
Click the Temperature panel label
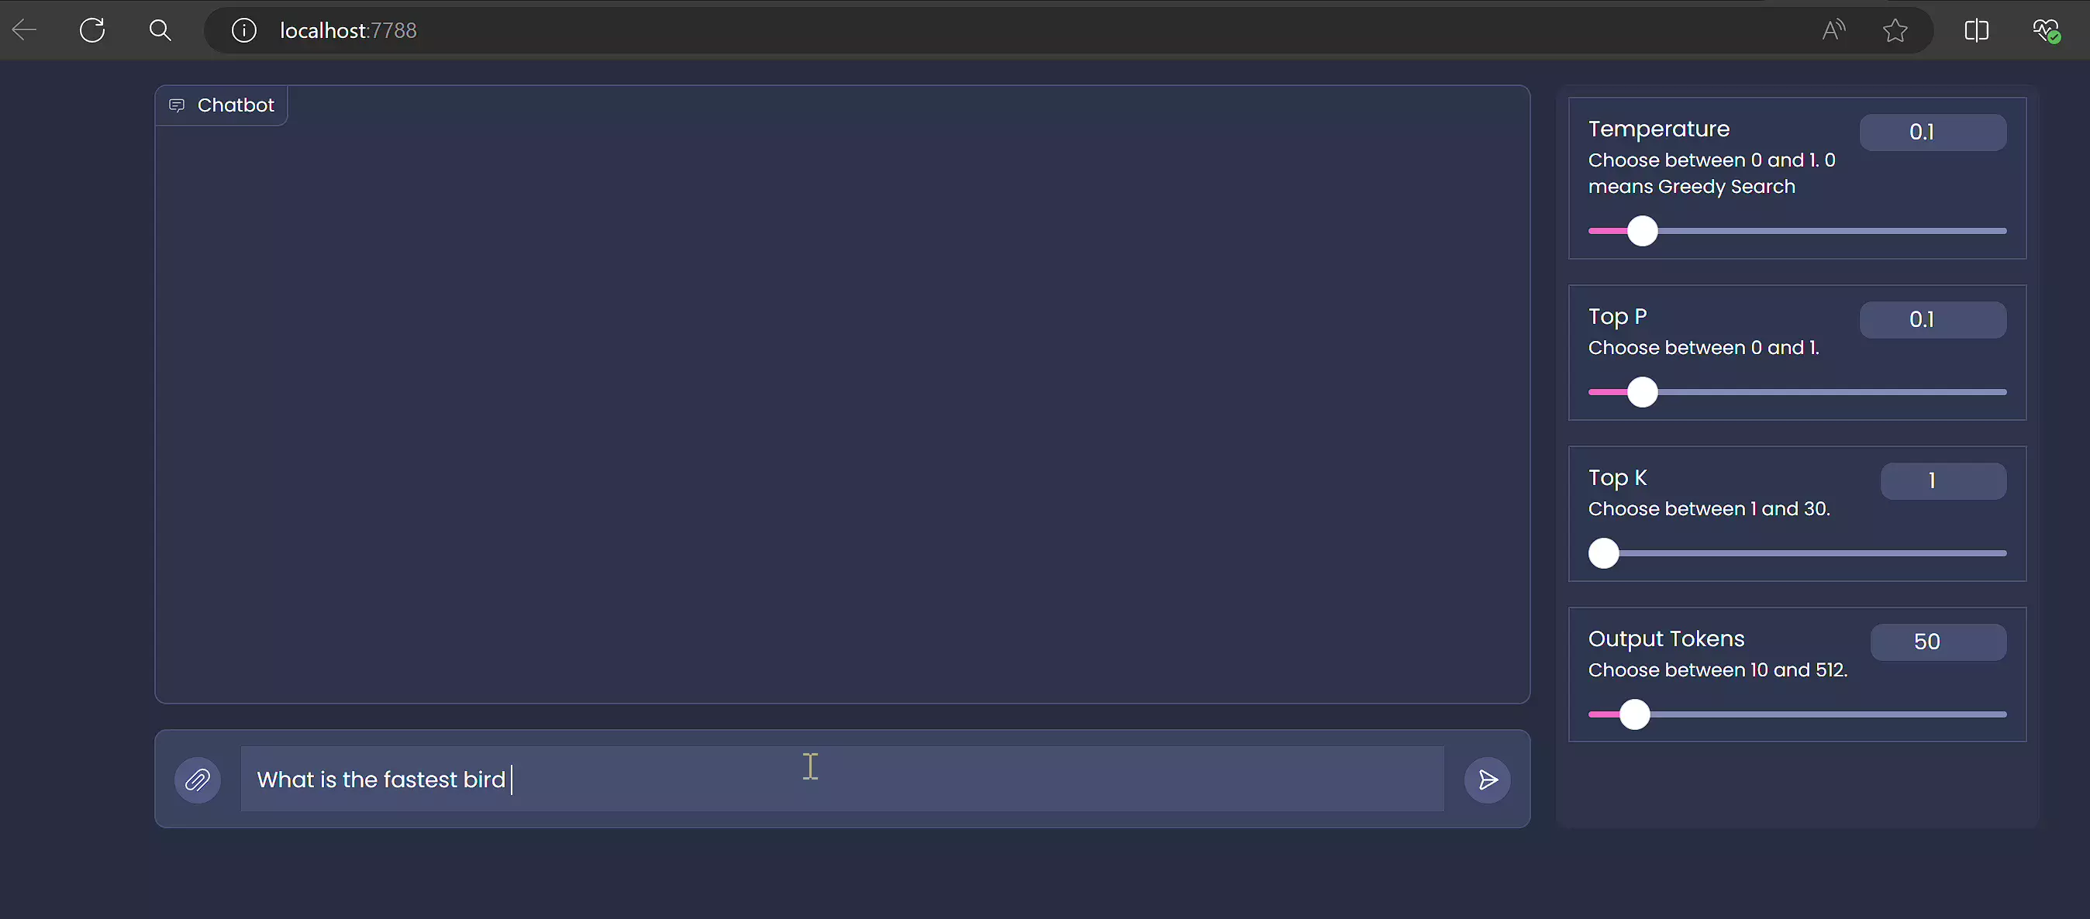coord(1660,129)
